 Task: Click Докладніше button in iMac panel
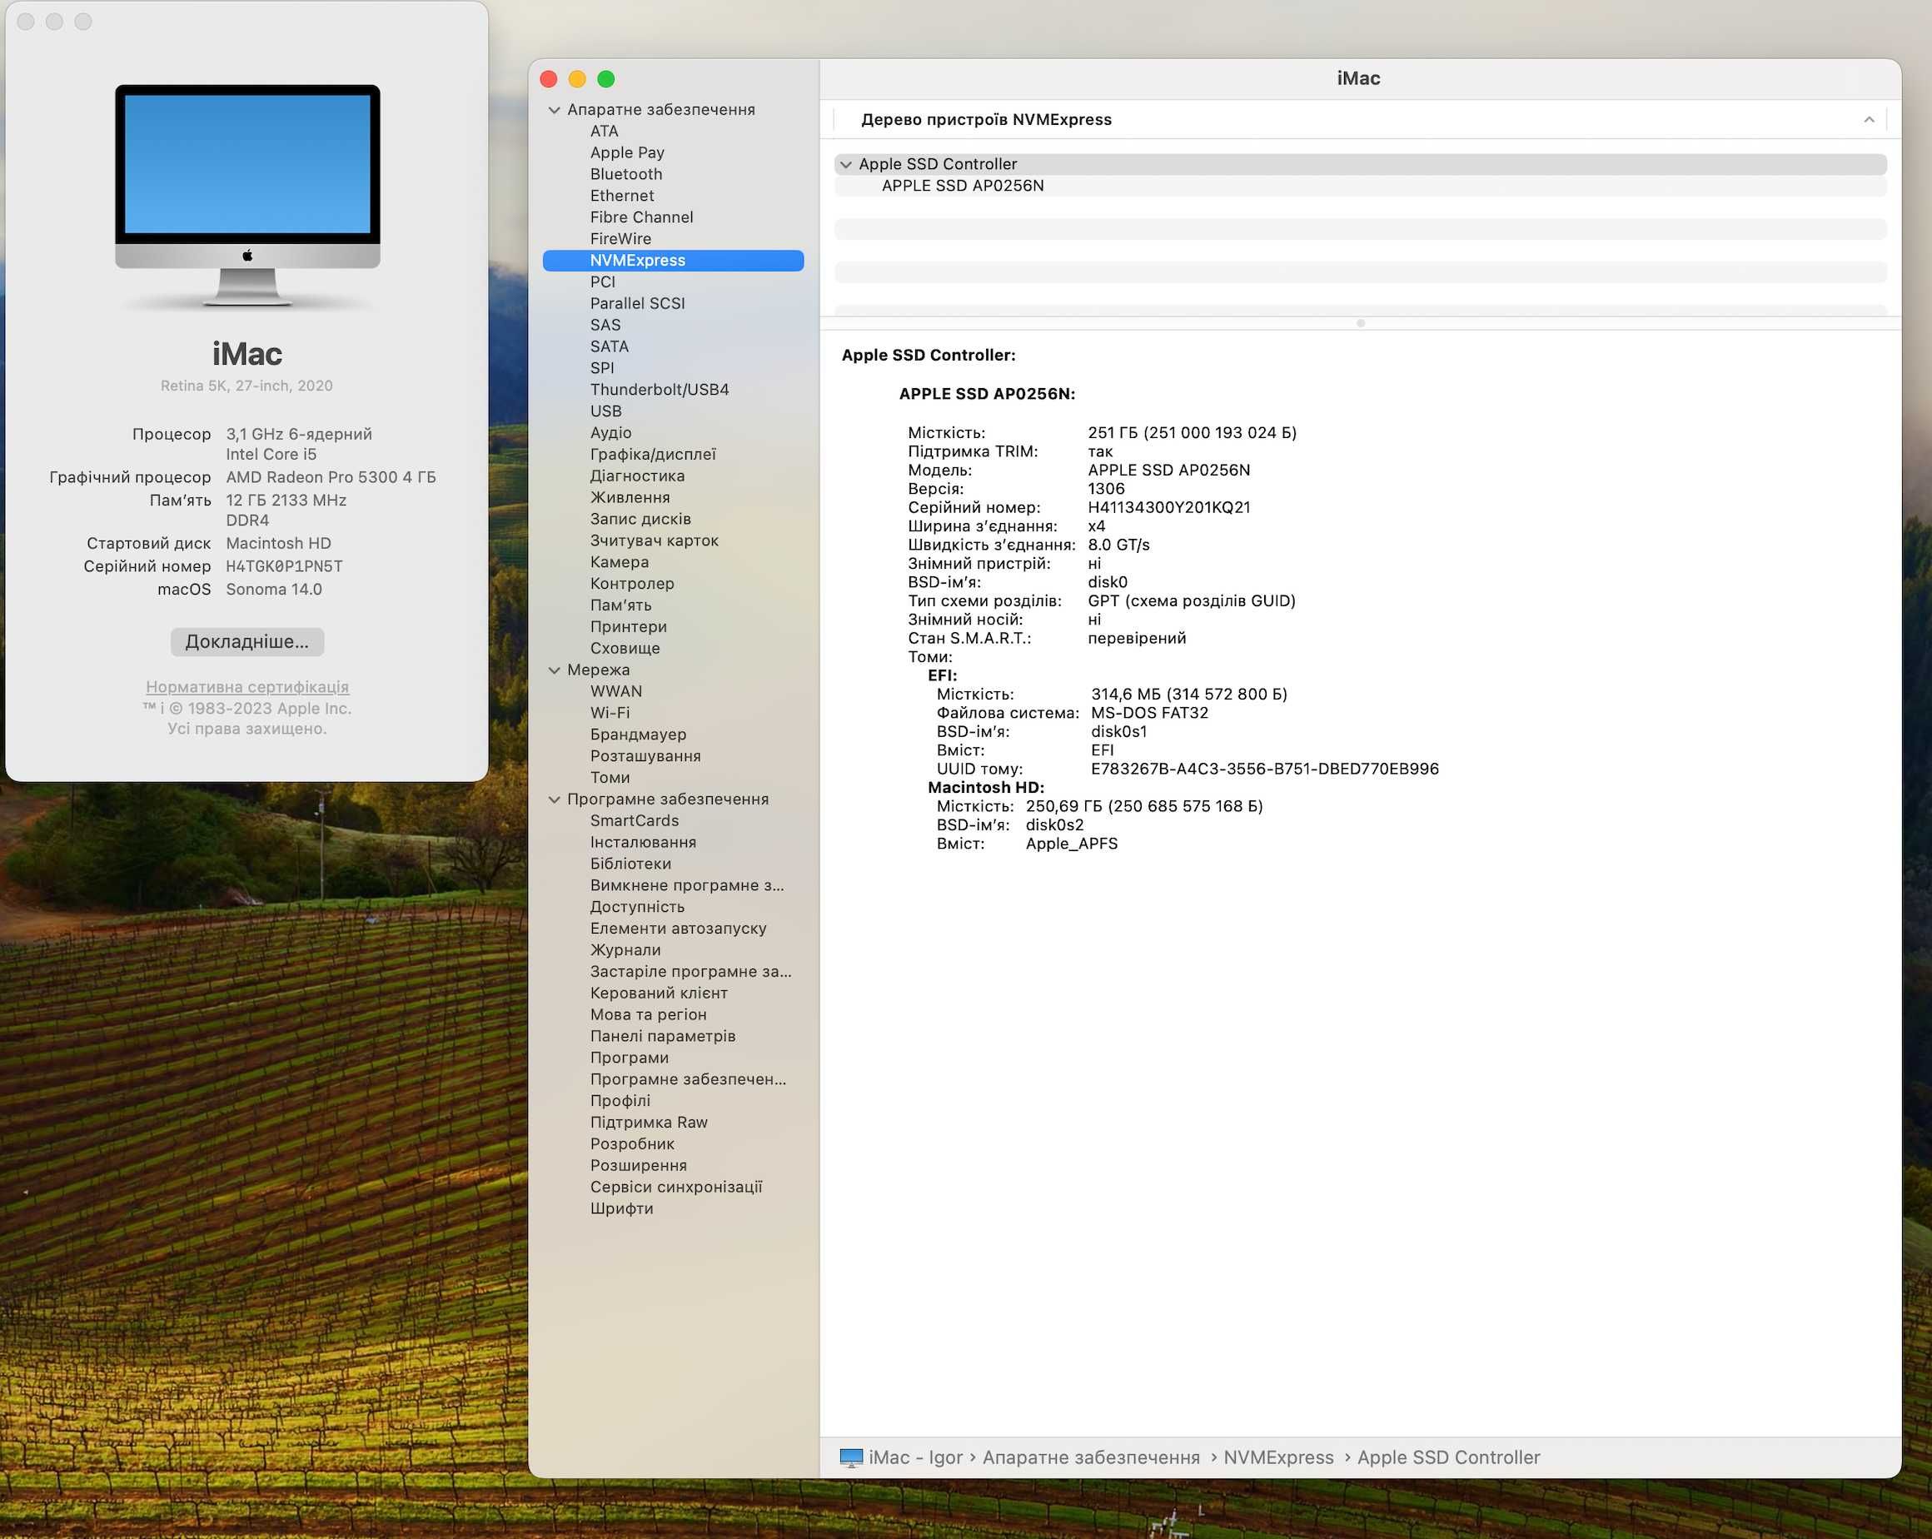246,640
